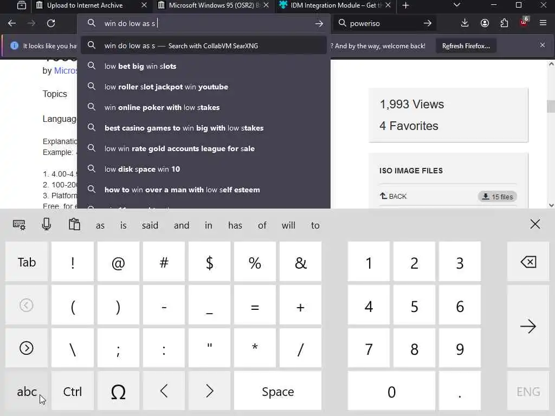
Task: Open the new tab plus button
Action: [405, 5]
